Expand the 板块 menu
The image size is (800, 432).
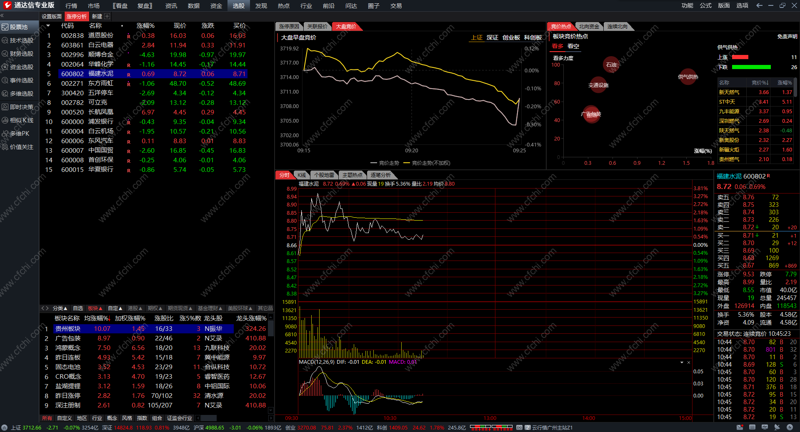(x=95, y=308)
